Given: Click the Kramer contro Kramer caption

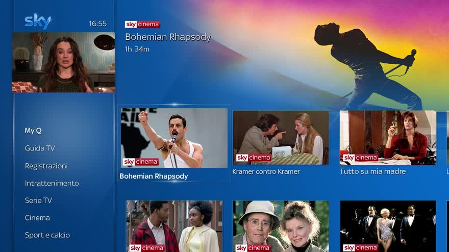Looking at the screenshot, I should (x=266, y=172).
